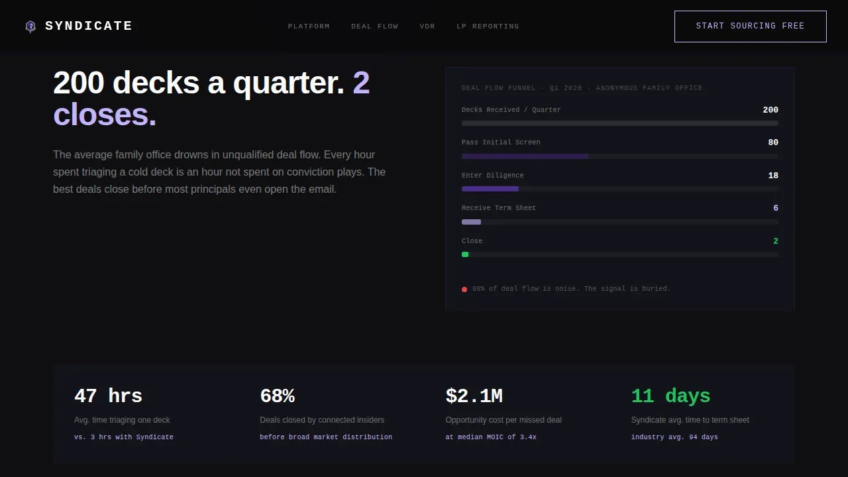Click the Start Sourcing Free button
This screenshot has width=848, height=477.
tap(750, 26)
